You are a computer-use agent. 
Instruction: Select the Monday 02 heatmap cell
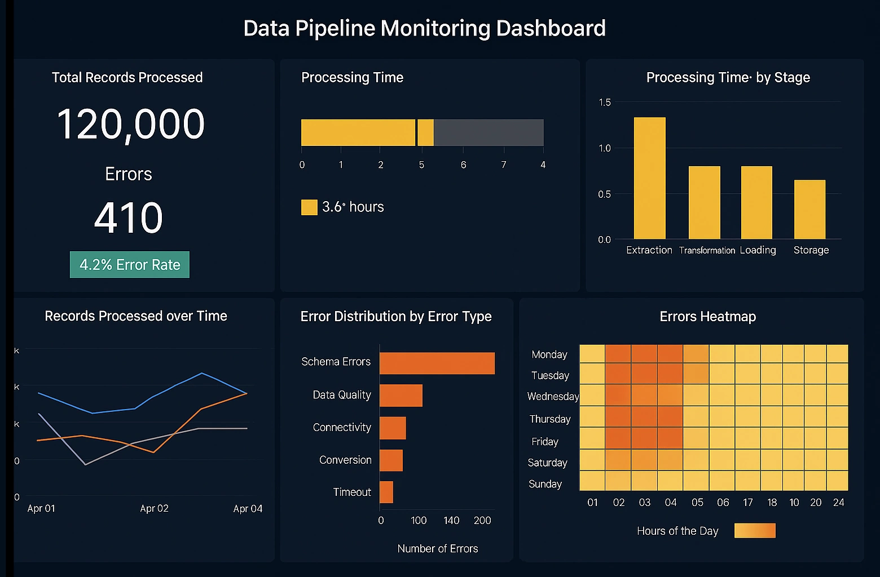(618, 354)
